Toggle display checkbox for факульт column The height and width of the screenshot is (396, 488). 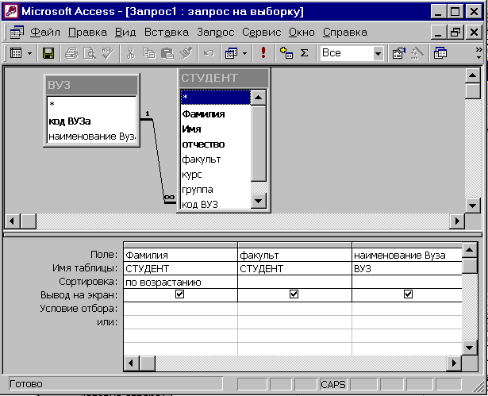tap(294, 294)
